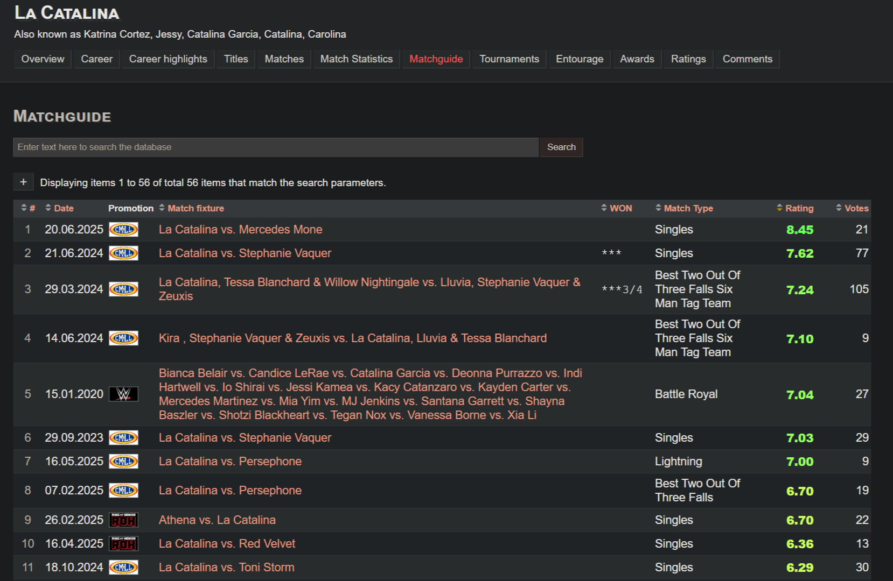Click the CMLL logo in the 16.05.2025 row

tap(123, 462)
